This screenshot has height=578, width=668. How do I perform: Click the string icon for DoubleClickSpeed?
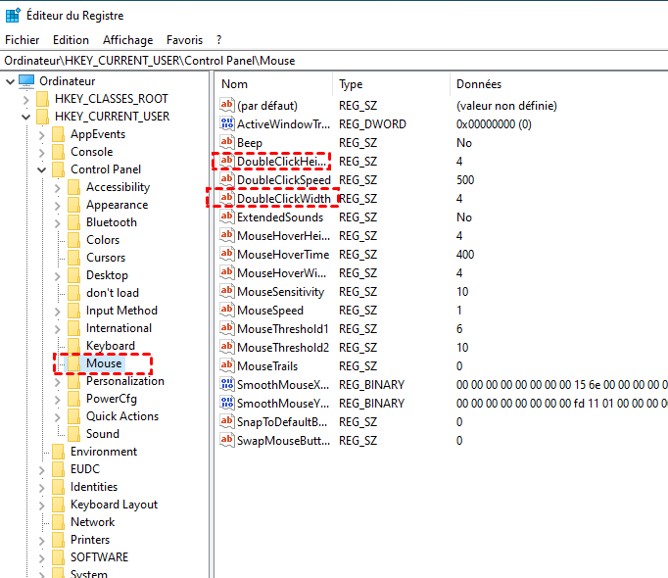point(226,179)
